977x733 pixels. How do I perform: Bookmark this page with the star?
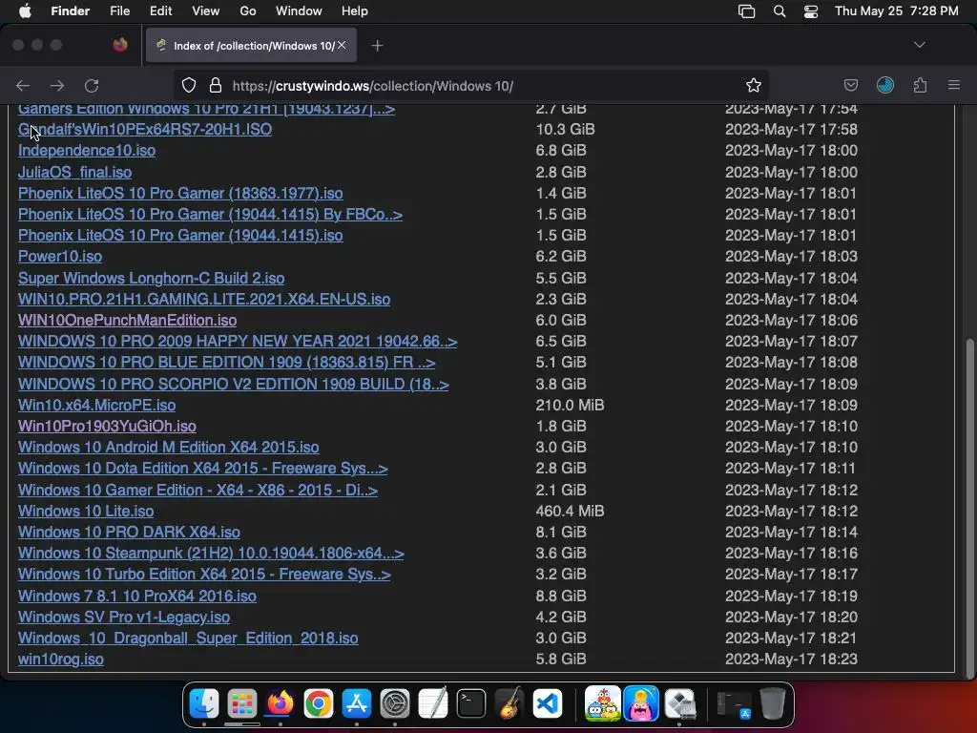pos(754,85)
